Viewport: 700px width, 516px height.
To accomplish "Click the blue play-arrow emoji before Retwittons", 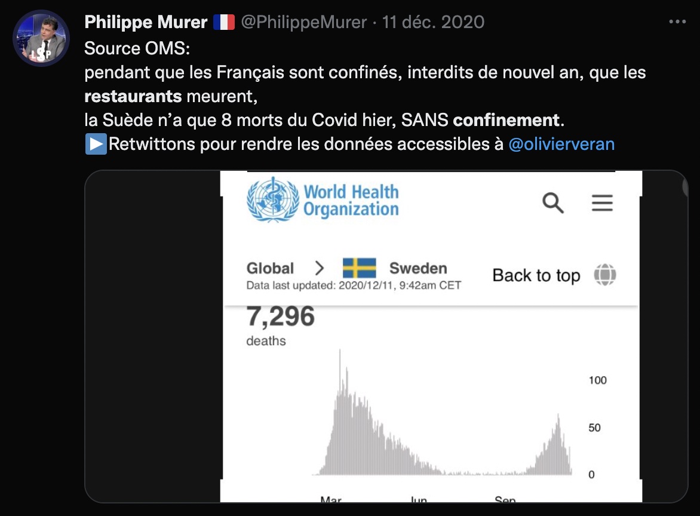I will (96, 144).
